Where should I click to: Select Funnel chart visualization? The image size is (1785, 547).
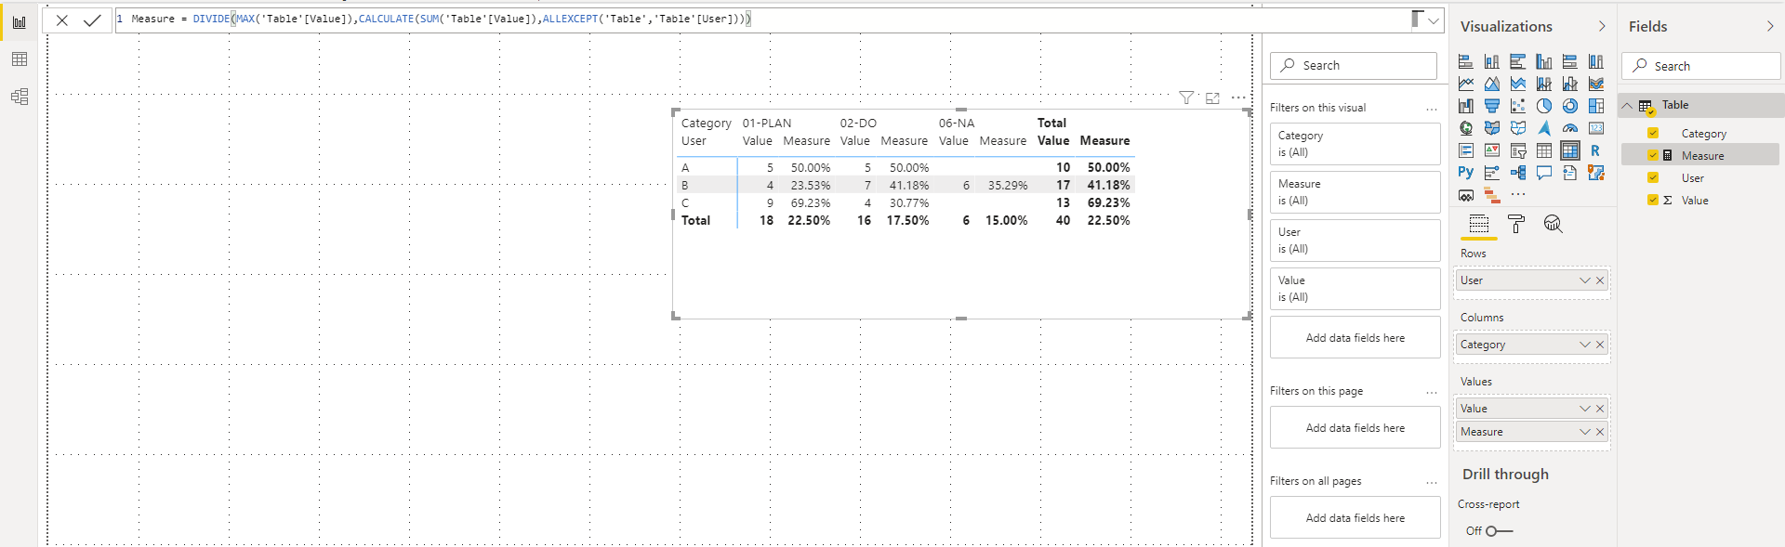(1492, 106)
